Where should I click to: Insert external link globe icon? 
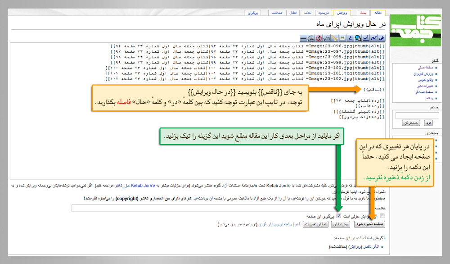pos(358,38)
